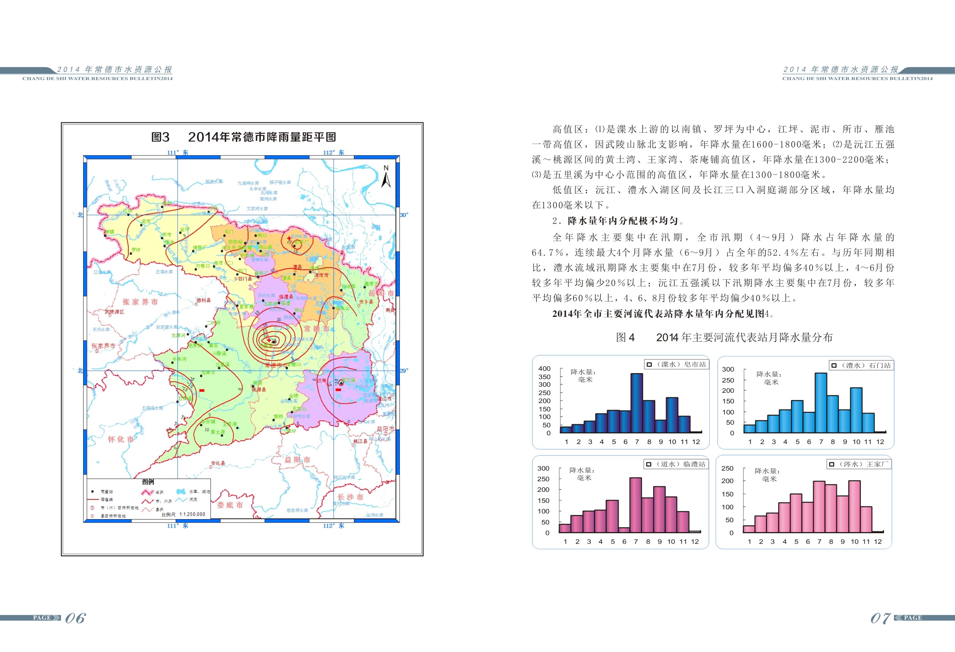Click the June bar in the 临澧站 chart
955x652 pixels.
[624, 530]
